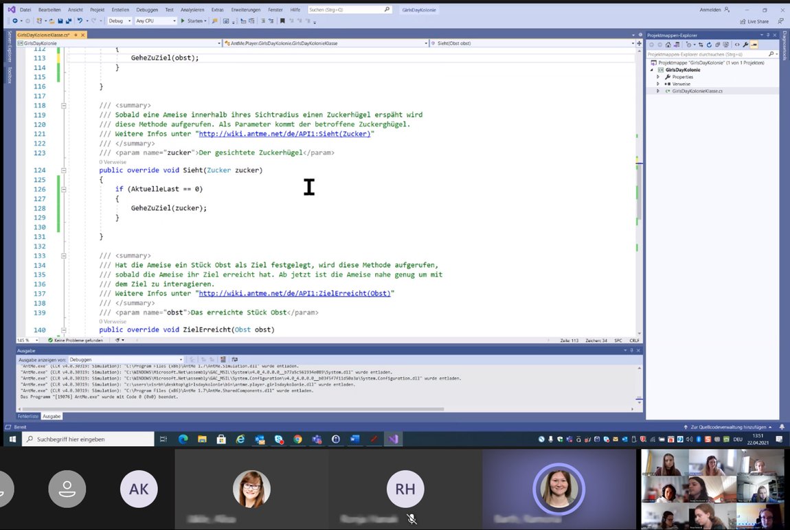Open the Any CPU platform dropdown
This screenshot has height=530, width=790.
point(156,21)
